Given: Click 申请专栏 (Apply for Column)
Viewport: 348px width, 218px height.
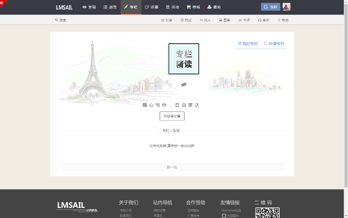Looking at the screenshot, I should (274, 44).
